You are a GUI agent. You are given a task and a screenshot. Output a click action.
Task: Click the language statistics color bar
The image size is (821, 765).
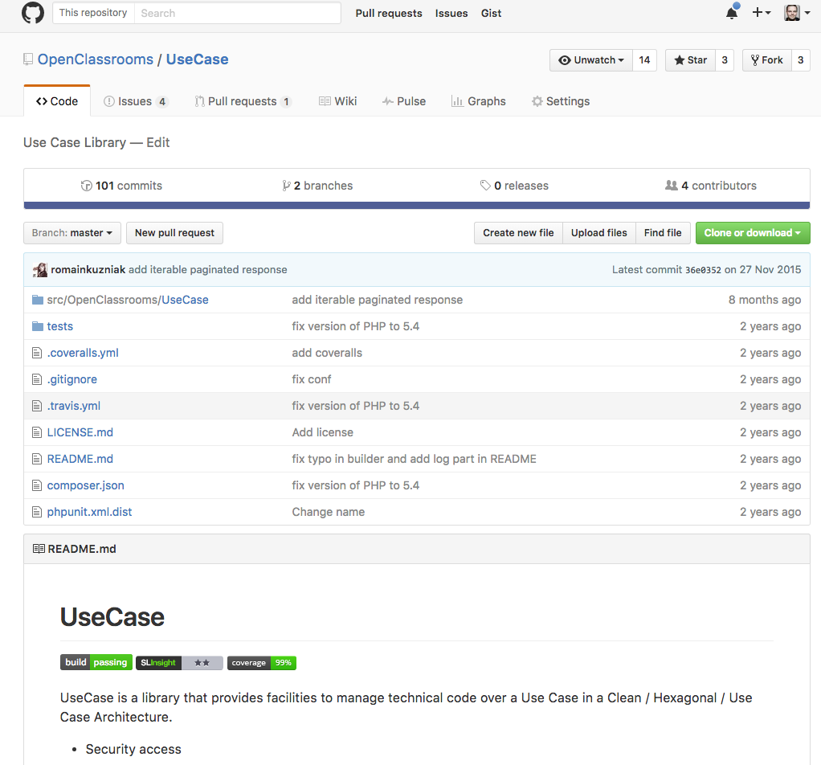pyautogui.click(x=417, y=205)
